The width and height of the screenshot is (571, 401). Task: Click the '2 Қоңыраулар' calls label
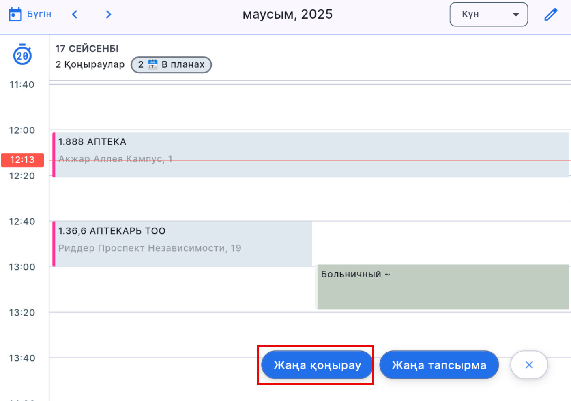pyautogui.click(x=90, y=65)
